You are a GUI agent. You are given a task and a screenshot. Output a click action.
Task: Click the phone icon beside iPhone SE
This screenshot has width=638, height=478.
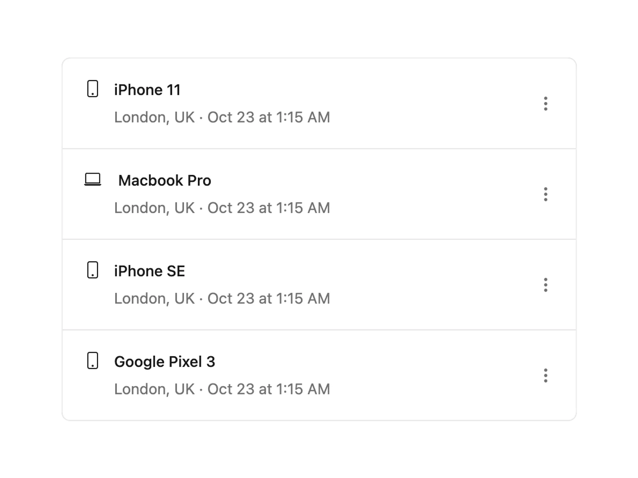93,270
